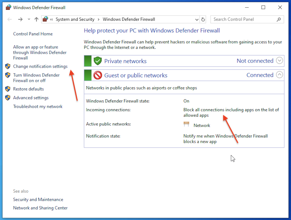Open Turn Windows Defender Firewall on or off
The width and height of the screenshot is (291, 220).
36,78
